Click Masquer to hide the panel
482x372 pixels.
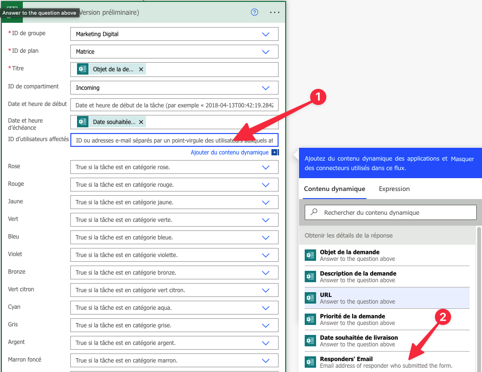click(x=462, y=159)
